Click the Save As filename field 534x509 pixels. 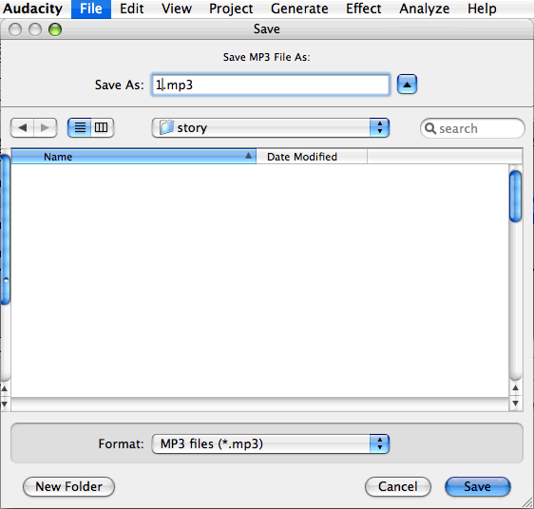point(271,85)
